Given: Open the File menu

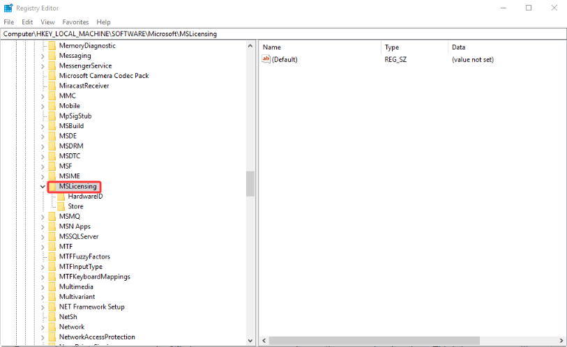Looking at the screenshot, I should point(8,22).
